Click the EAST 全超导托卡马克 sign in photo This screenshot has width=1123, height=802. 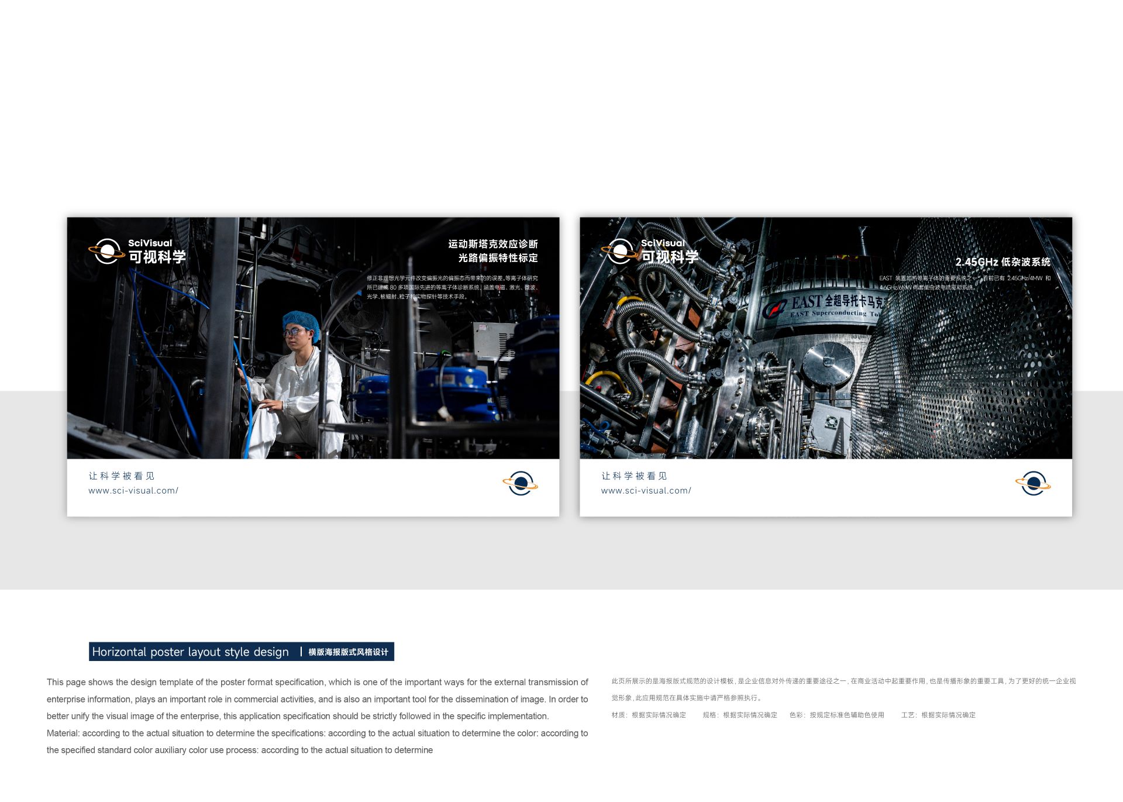tap(831, 305)
